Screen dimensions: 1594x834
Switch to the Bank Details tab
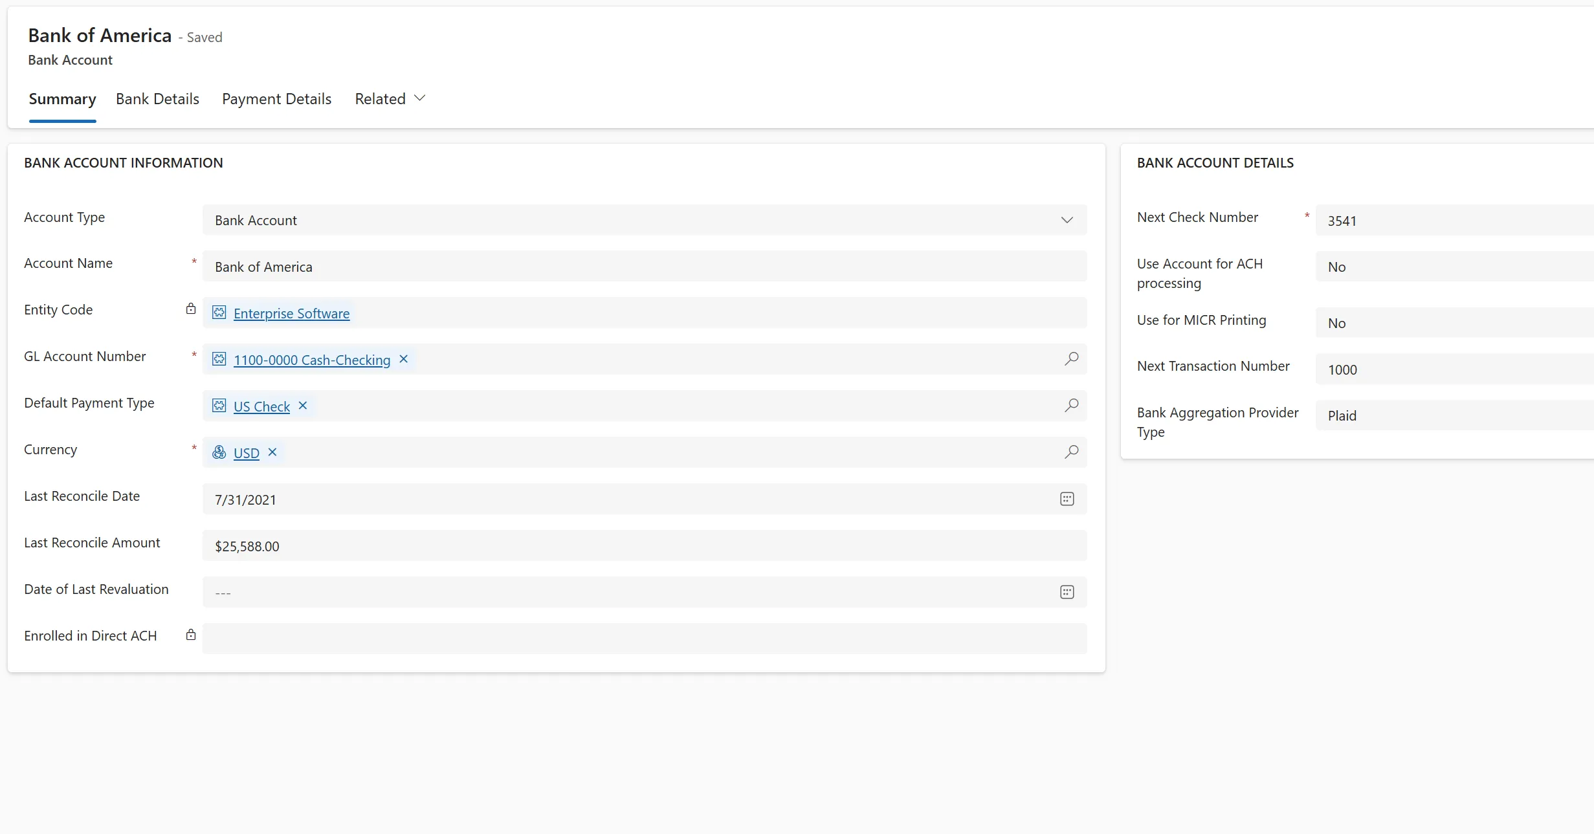tap(157, 99)
